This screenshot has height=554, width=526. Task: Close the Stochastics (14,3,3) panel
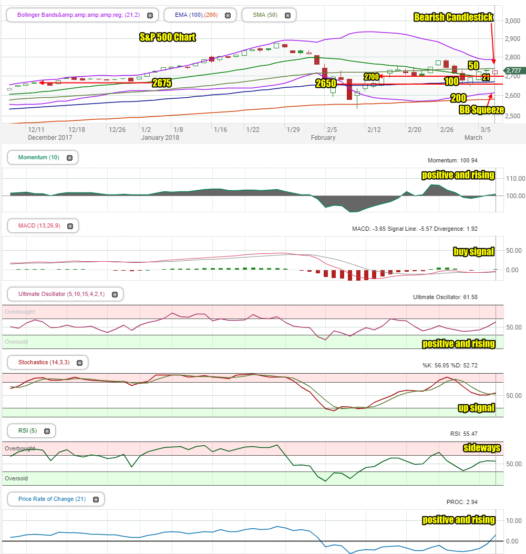(x=79, y=363)
